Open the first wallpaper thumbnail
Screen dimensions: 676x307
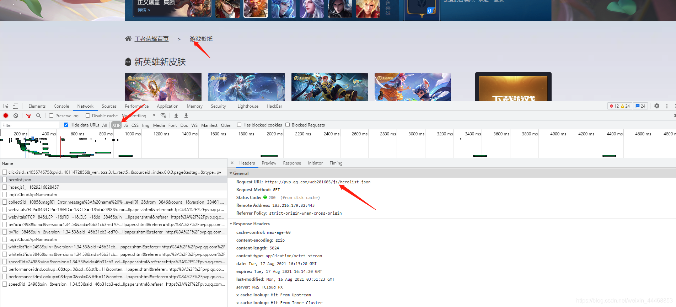(x=163, y=87)
